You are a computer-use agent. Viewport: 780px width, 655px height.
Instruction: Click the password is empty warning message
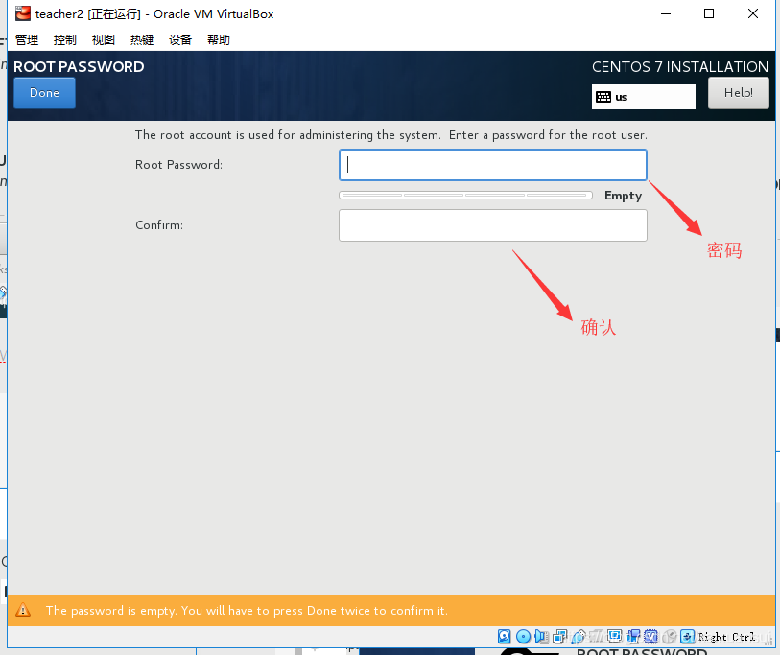[x=247, y=611]
